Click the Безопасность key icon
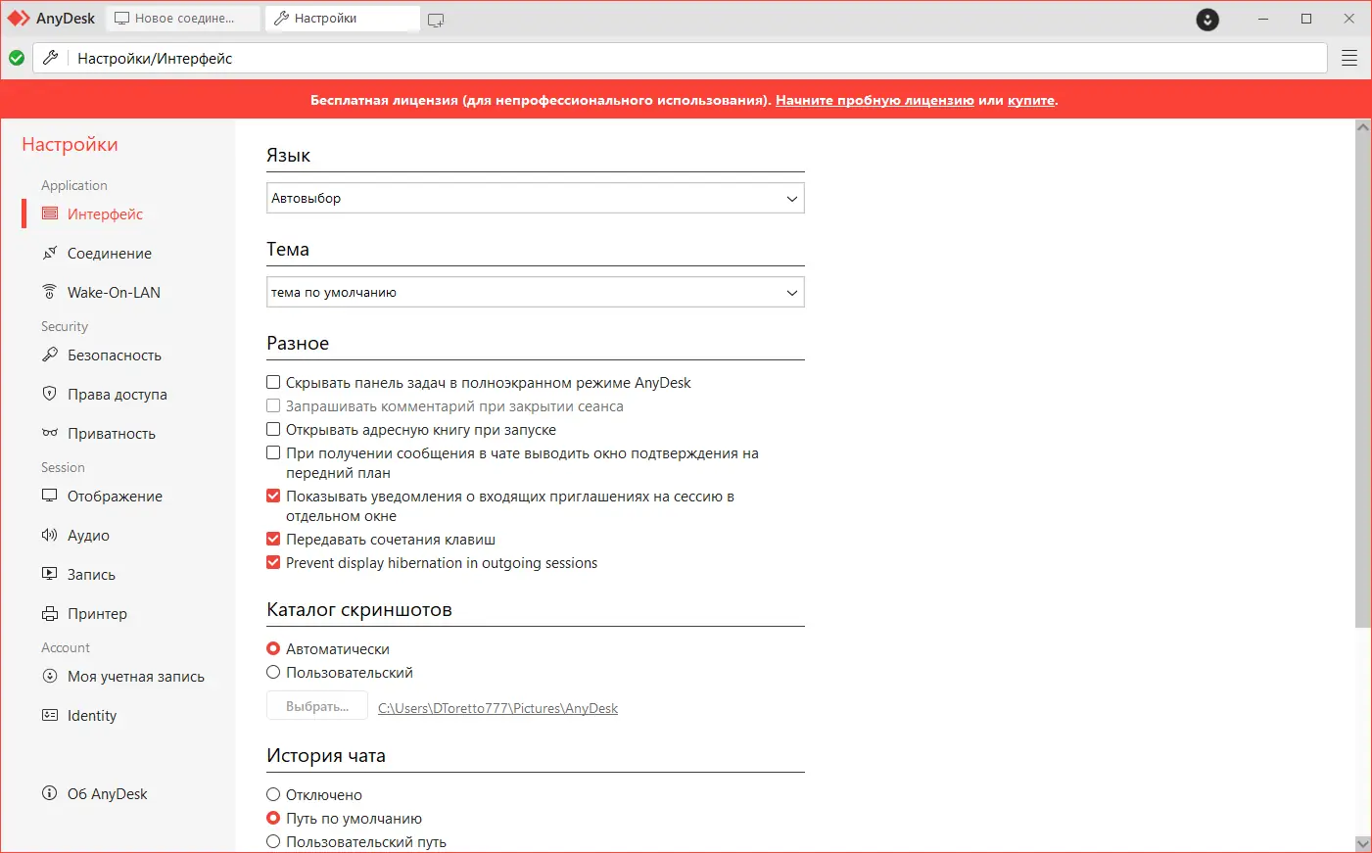The image size is (1372, 853). pos(50,355)
